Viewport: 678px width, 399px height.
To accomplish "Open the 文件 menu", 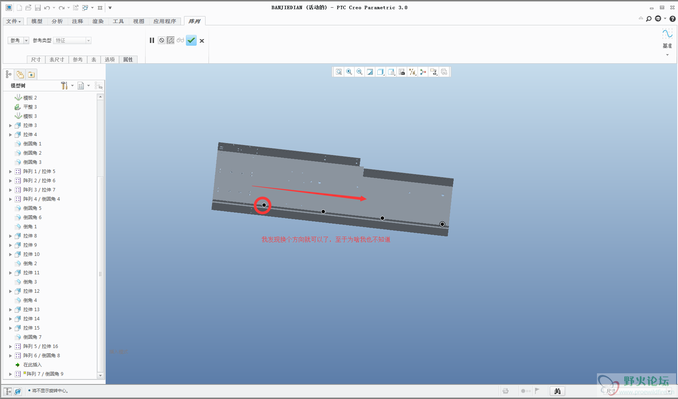I will point(13,21).
